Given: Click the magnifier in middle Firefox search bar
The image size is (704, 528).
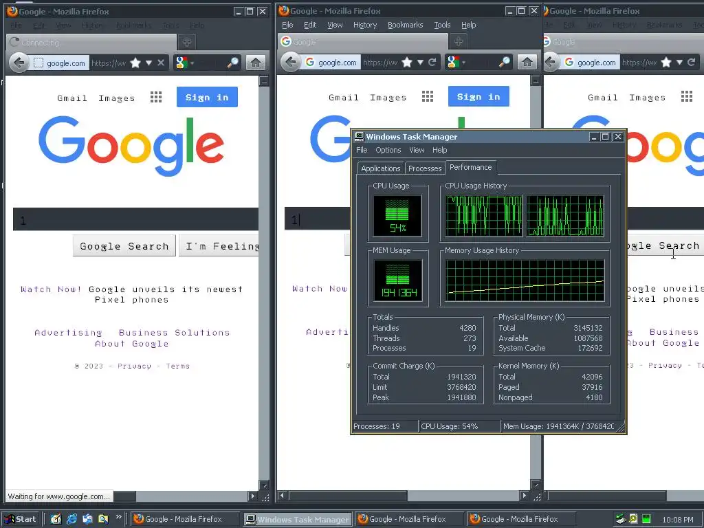Looking at the screenshot, I should coord(504,62).
